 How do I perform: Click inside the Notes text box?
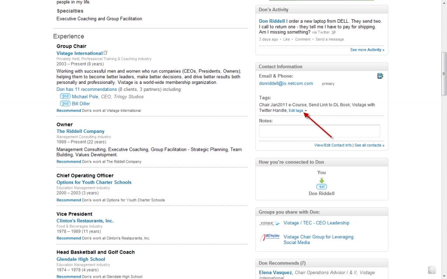coord(319,131)
